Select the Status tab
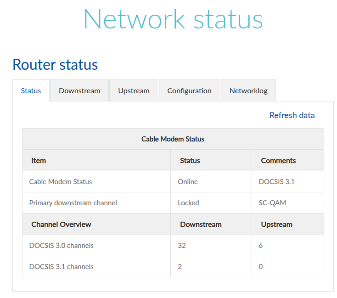This screenshot has height=298, width=337. coord(31,90)
